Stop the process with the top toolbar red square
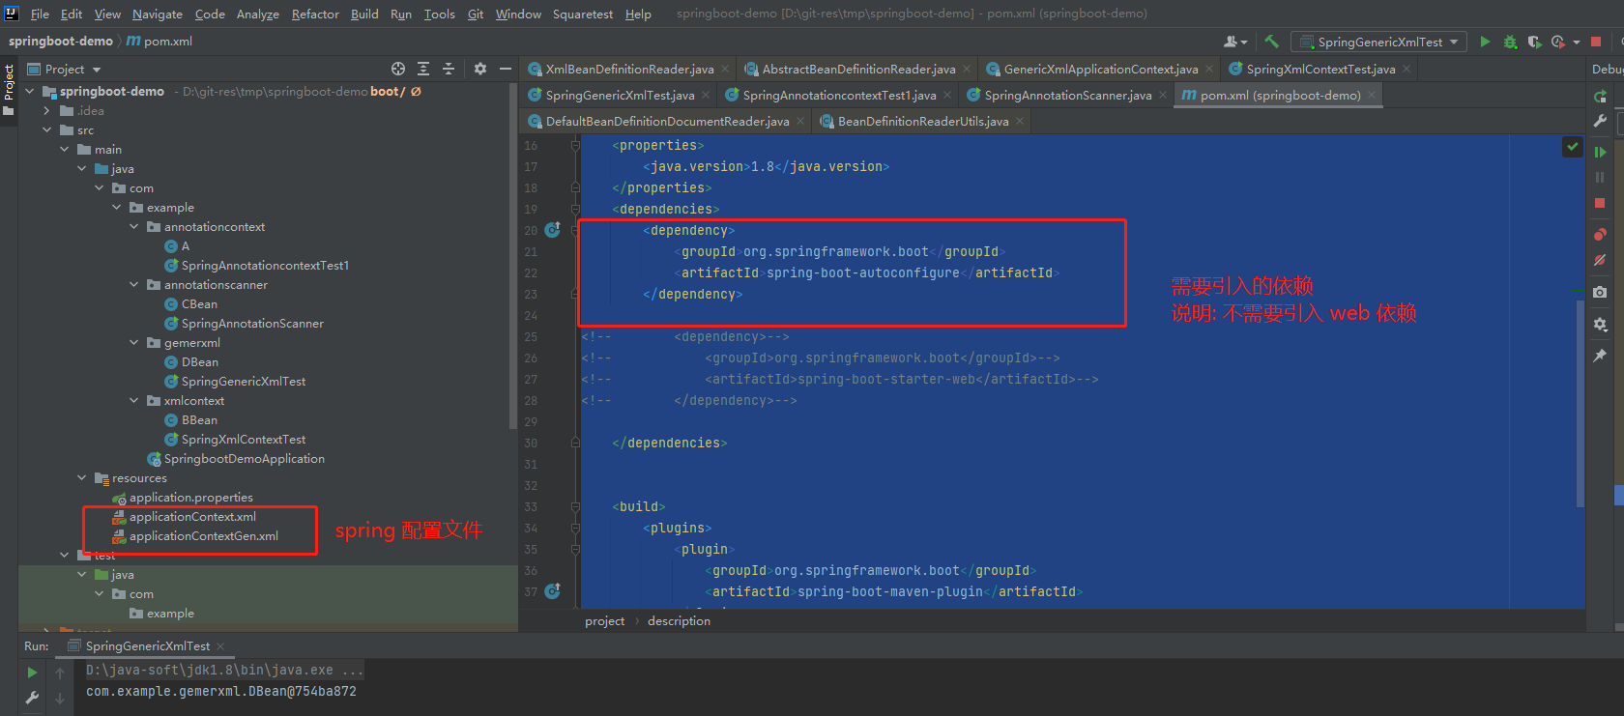The height and width of the screenshot is (716, 1624). [1596, 42]
